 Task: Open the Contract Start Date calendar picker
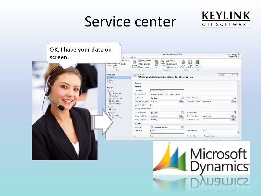point(181,102)
